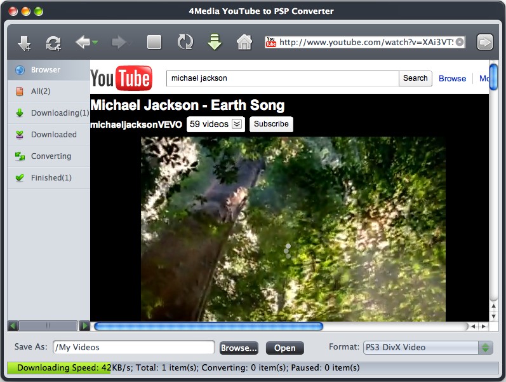Click the YouTube favicon in address bar
506x382 pixels.
(x=270, y=42)
